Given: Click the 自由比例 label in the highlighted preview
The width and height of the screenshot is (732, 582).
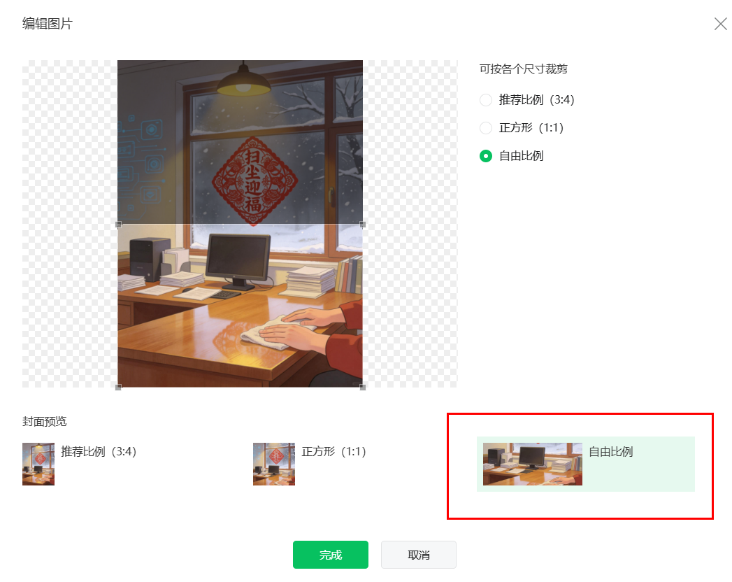Looking at the screenshot, I should [610, 452].
